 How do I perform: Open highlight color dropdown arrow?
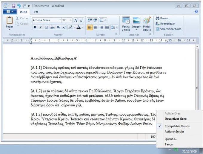coord(74,27)
